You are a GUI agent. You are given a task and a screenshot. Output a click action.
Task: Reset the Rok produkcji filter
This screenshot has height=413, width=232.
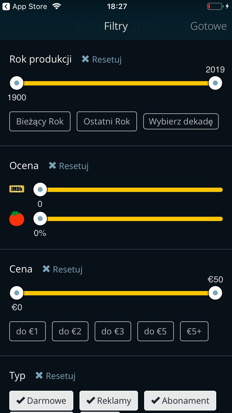101,59
